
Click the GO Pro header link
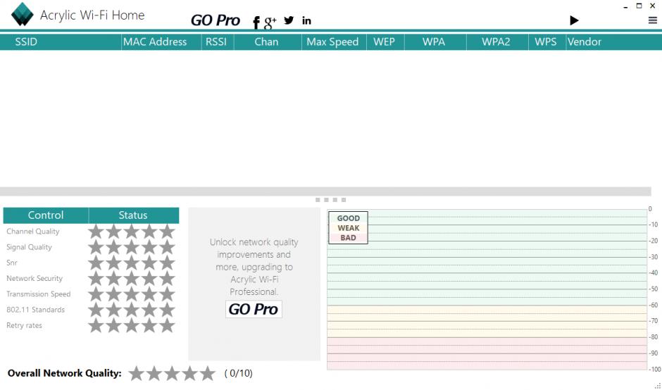coord(216,20)
